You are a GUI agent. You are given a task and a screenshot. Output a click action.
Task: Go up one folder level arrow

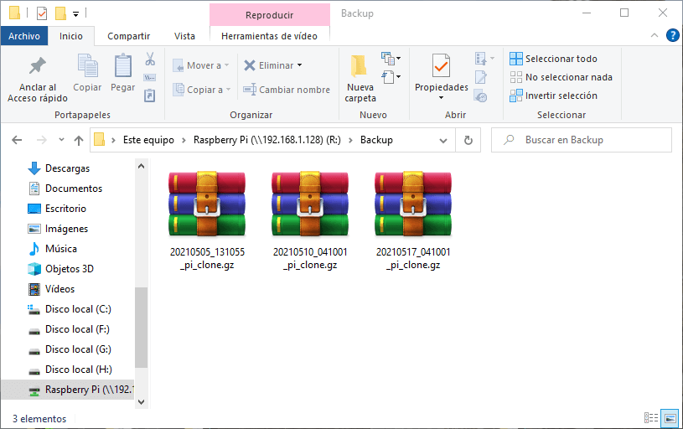click(79, 140)
